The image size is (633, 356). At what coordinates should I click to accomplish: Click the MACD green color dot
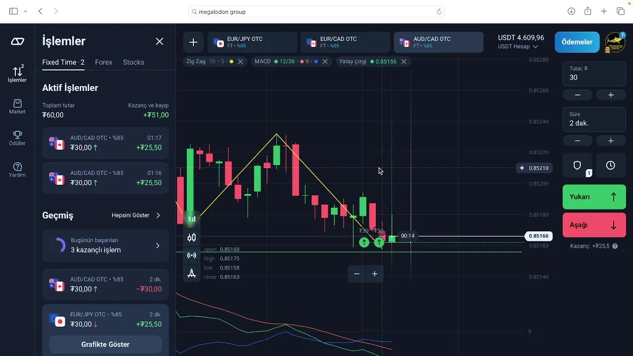point(276,62)
